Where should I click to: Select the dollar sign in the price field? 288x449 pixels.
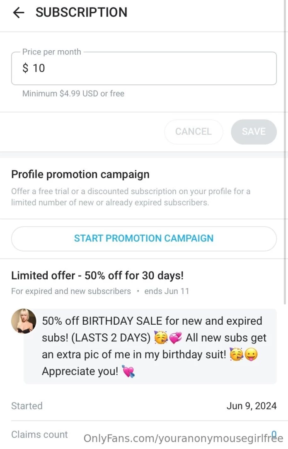tap(25, 68)
